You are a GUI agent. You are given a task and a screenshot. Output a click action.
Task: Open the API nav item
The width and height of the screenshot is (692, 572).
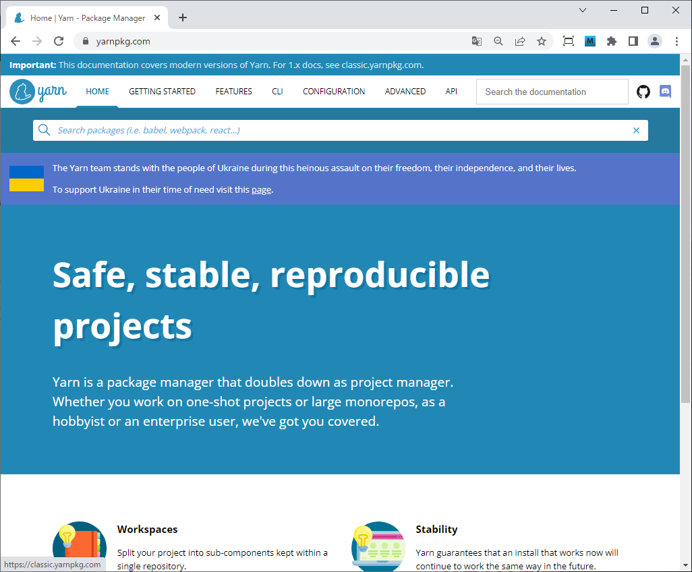(451, 91)
